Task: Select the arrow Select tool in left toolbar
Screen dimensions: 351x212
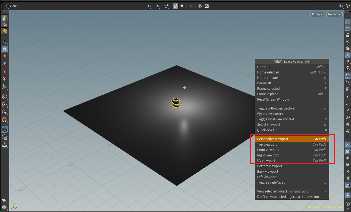Action: [x=5, y=41]
